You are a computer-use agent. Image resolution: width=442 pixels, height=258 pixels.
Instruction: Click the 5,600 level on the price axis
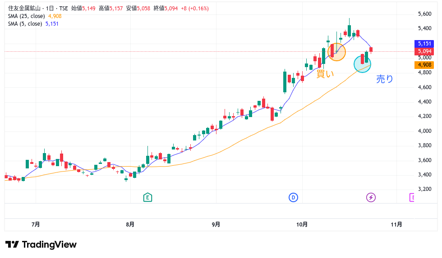tap(425, 14)
